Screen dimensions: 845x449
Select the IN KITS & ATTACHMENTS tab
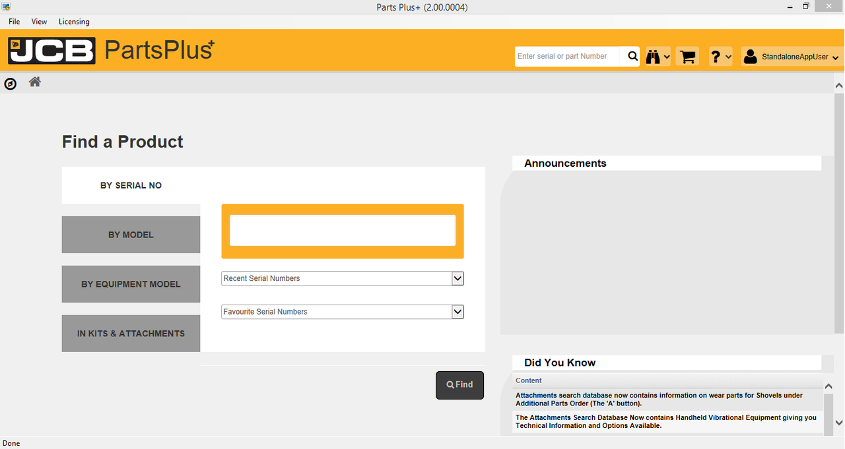pyautogui.click(x=131, y=334)
